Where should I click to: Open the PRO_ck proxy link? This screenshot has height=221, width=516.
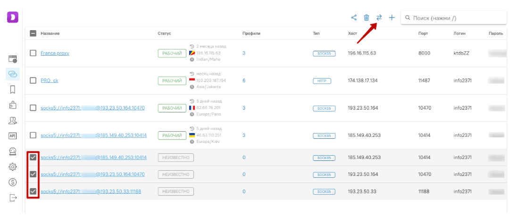pyautogui.click(x=50, y=80)
